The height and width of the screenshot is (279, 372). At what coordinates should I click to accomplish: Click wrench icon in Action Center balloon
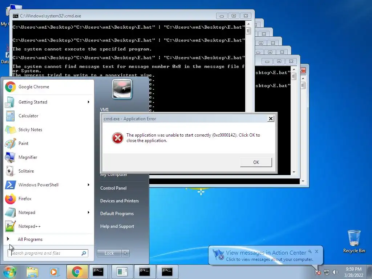click(310, 251)
